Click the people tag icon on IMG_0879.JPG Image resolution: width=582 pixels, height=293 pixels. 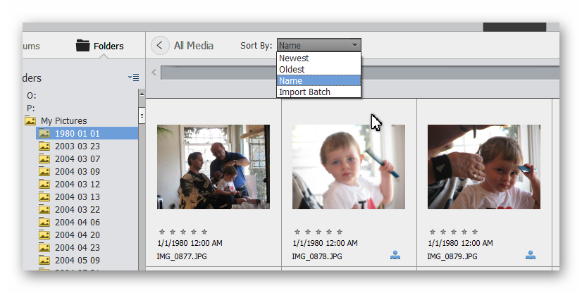tap(531, 256)
